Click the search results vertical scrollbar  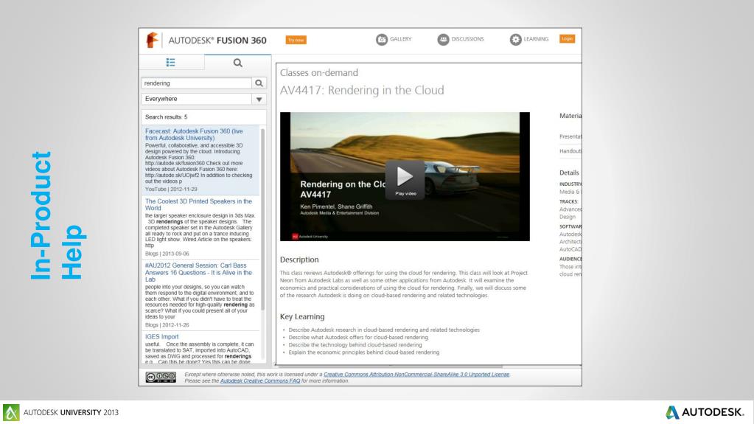[x=262, y=220]
